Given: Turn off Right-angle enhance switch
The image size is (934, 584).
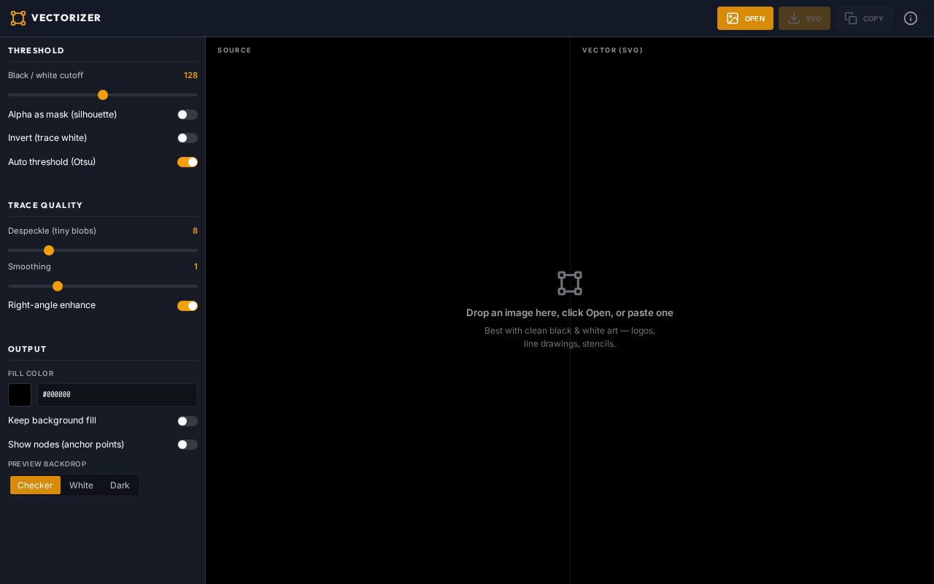Looking at the screenshot, I should click(x=188, y=306).
